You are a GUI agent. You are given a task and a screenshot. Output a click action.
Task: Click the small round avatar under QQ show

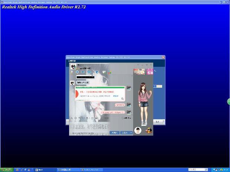point(138,130)
